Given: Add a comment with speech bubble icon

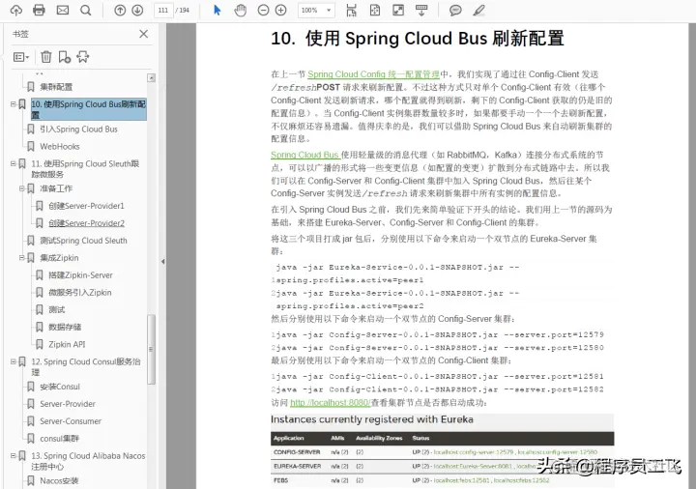Looking at the screenshot, I should coord(455,11).
